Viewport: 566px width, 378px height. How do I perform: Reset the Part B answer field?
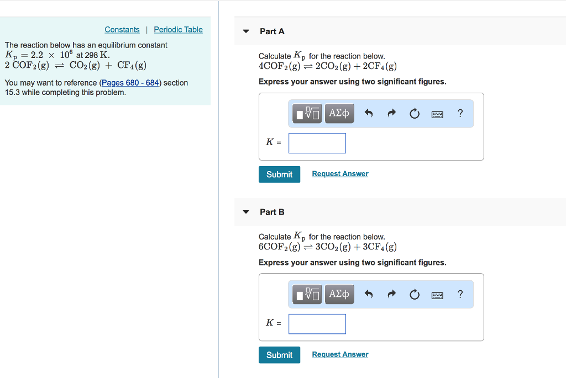(415, 295)
